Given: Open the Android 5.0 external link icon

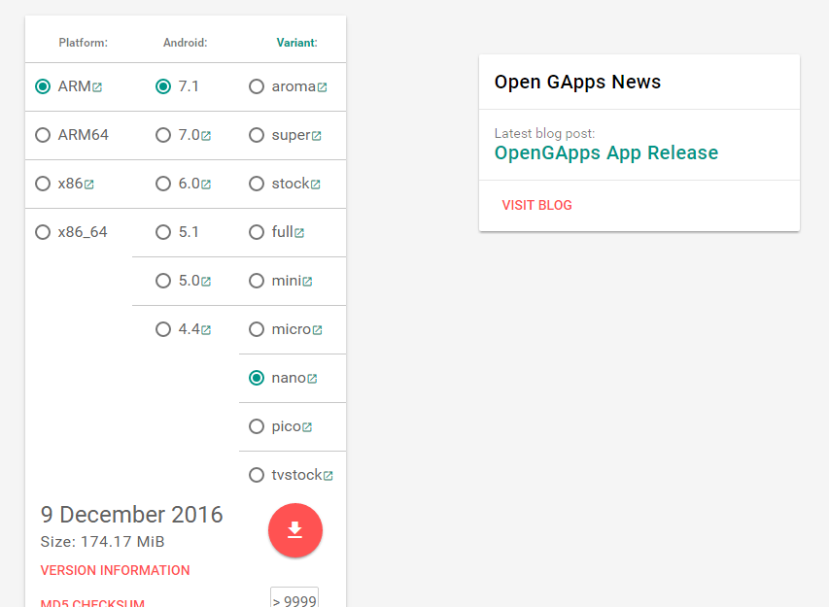Looking at the screenshot, I should click(x=206, y=282).
